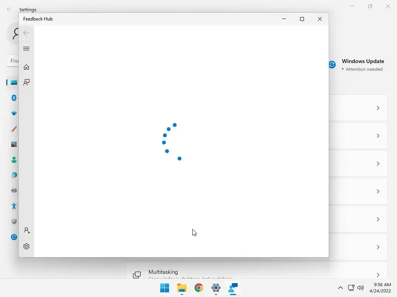The height and width of the screenshot is (297, 397).
Task: Open volume tray icon
Action: [361, 288]
